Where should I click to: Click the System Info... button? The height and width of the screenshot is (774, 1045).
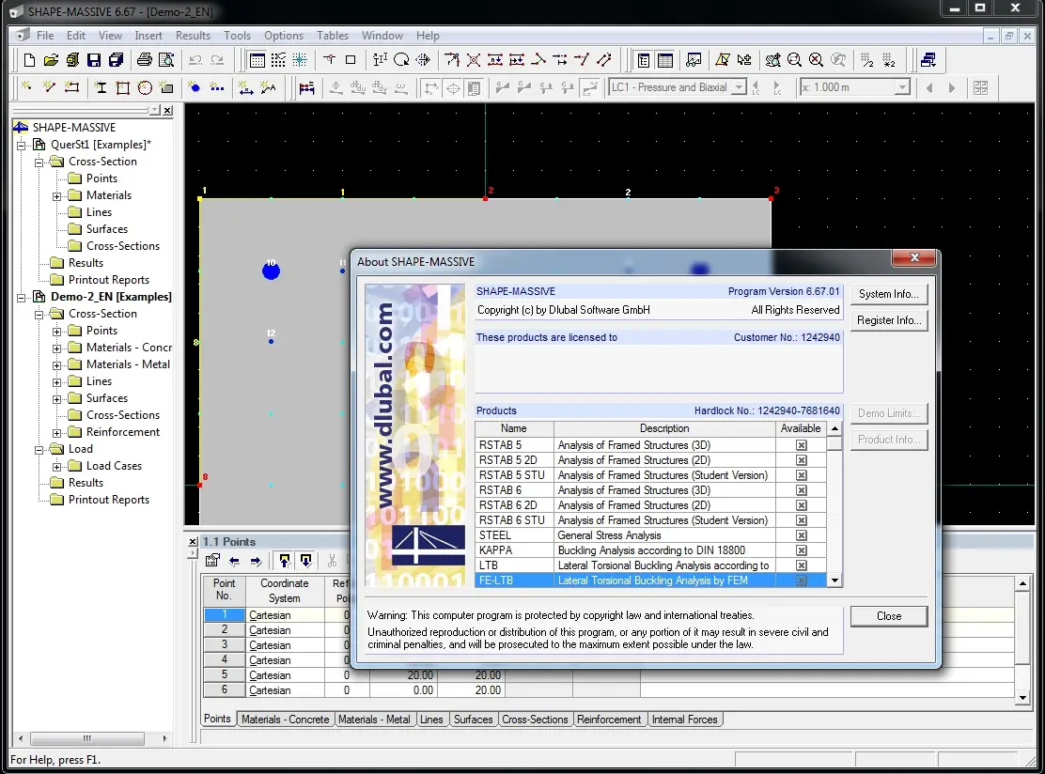click(x=888, y=294)
